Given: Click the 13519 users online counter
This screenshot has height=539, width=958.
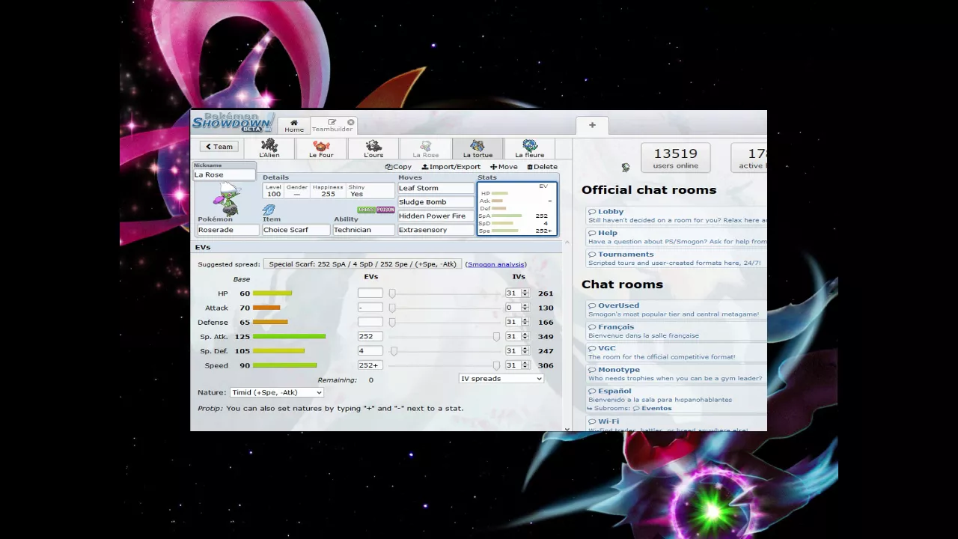Looking at the screenshot, I should [x=675, y=158].
